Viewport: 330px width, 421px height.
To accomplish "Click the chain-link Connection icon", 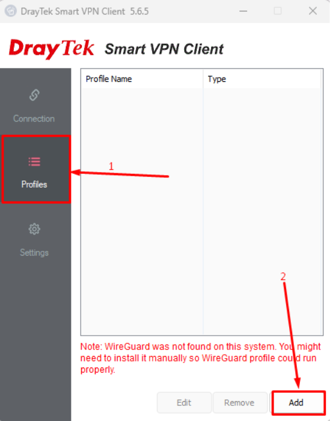I will click(x=34, y=95).
